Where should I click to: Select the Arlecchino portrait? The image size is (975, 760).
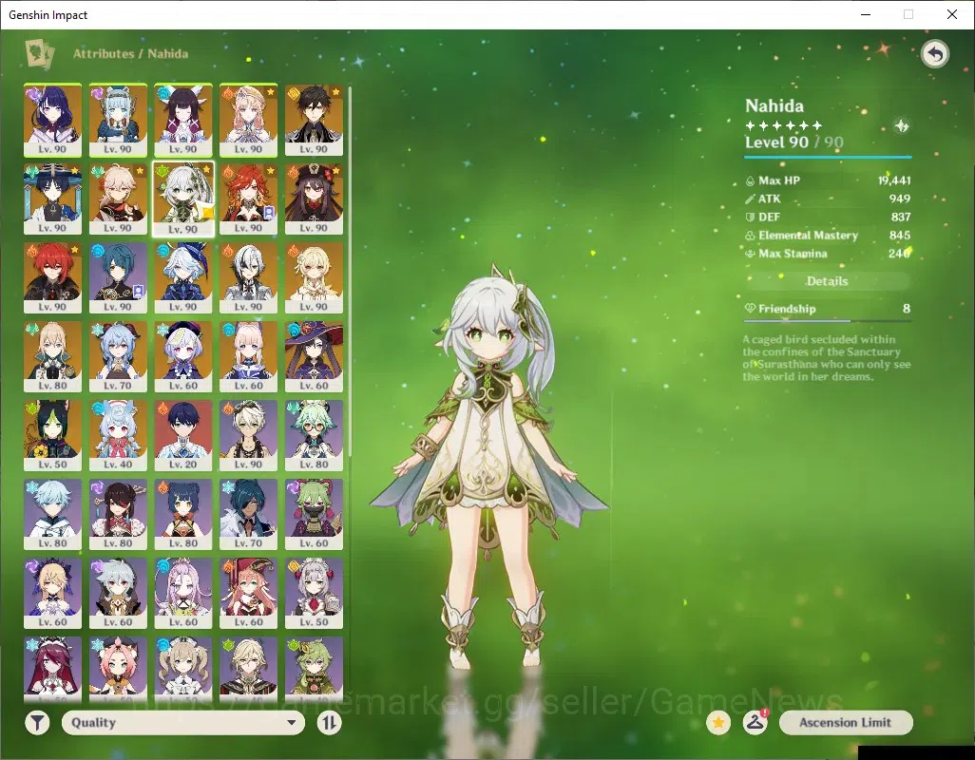(x=249, y=277)
